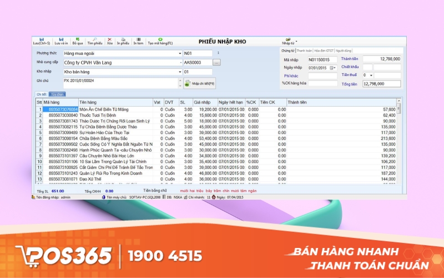Click the Kho nhập code field 01
This screenshot has height=278, width=444.
tap(198, 72)
